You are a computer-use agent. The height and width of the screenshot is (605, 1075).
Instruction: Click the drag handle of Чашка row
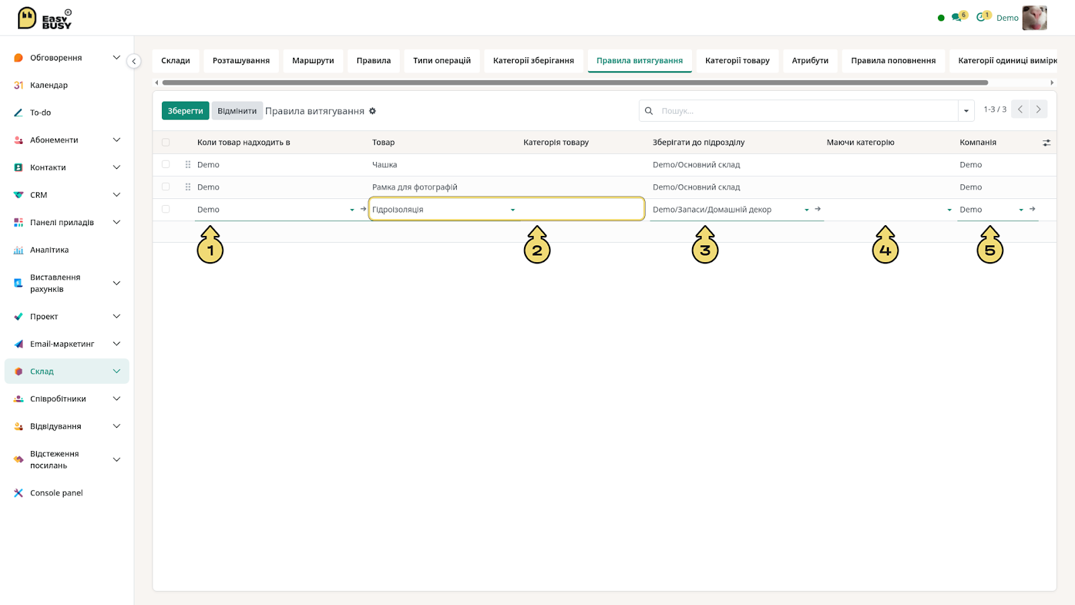coord(188,165)
